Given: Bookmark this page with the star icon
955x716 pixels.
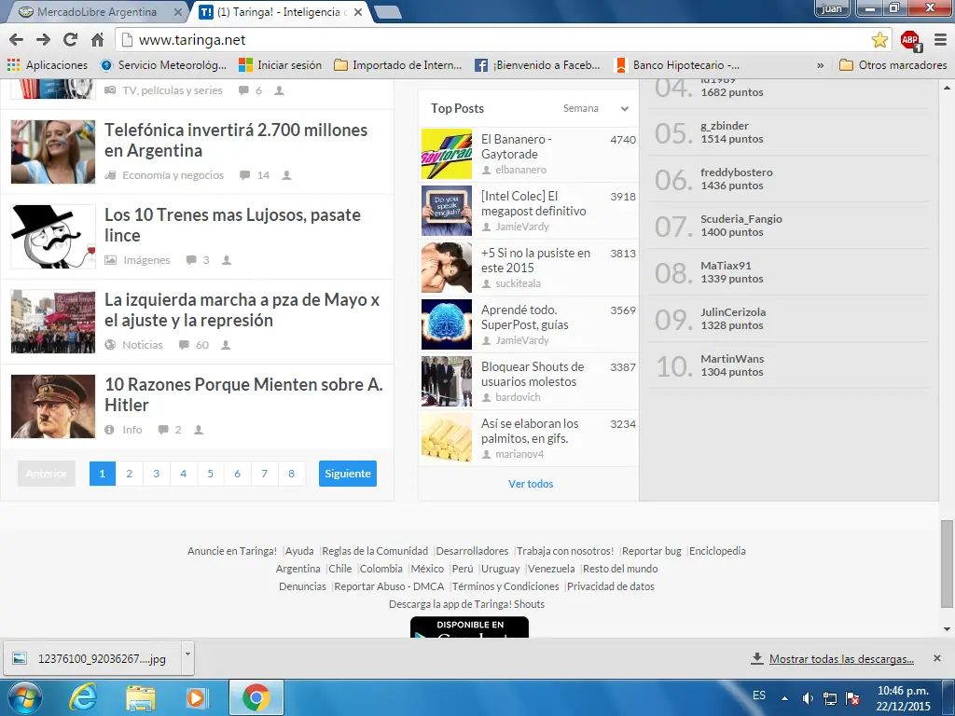Looking at the screenshot, I should (x=879, y=40).
